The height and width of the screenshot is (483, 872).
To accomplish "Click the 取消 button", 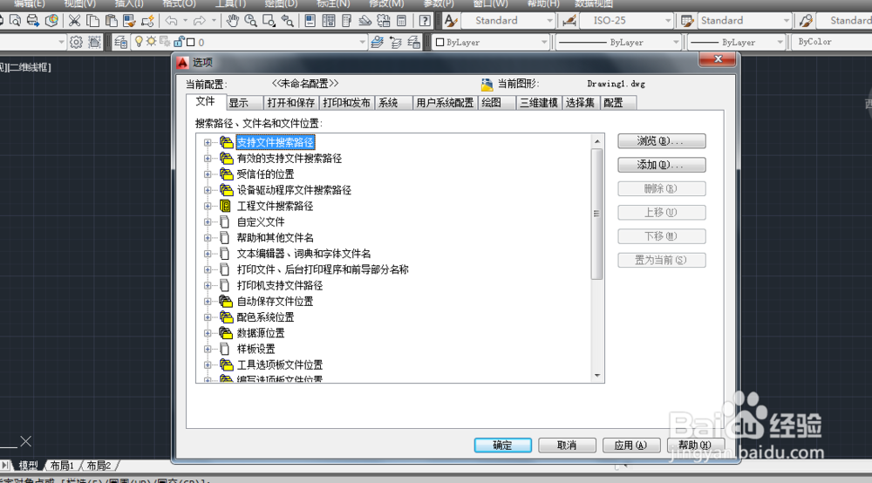I will (x=567, y=446).
